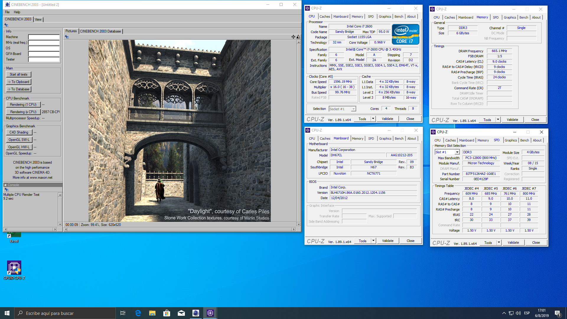This screenshot has height=319, width=567.
Task: Click the Intel Core i7 logo in CPU-Z
Action: (x=405, y=34)
